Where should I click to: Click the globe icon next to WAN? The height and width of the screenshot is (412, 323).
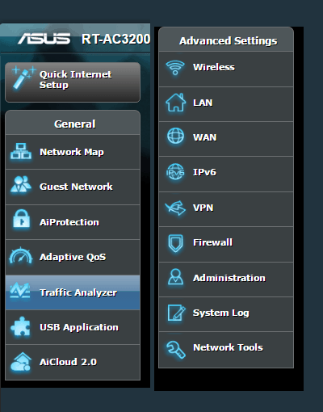click(x=175, y=136)
